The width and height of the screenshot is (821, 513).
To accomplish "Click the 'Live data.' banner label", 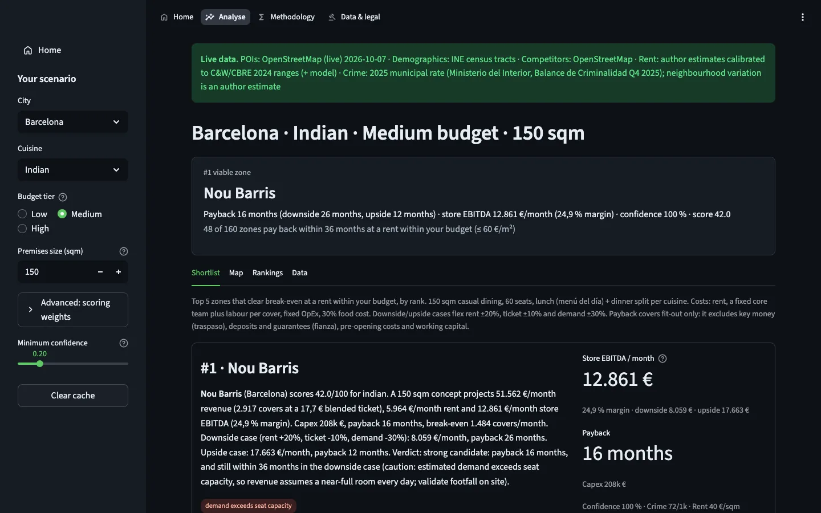I will [220, 59].
